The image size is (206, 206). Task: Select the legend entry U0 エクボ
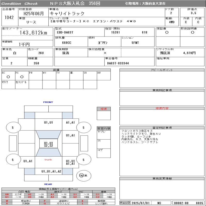click(x=13, y=194)
